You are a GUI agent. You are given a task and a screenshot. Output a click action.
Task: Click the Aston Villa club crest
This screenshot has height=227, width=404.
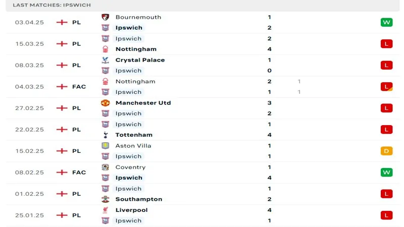point(105,146)
